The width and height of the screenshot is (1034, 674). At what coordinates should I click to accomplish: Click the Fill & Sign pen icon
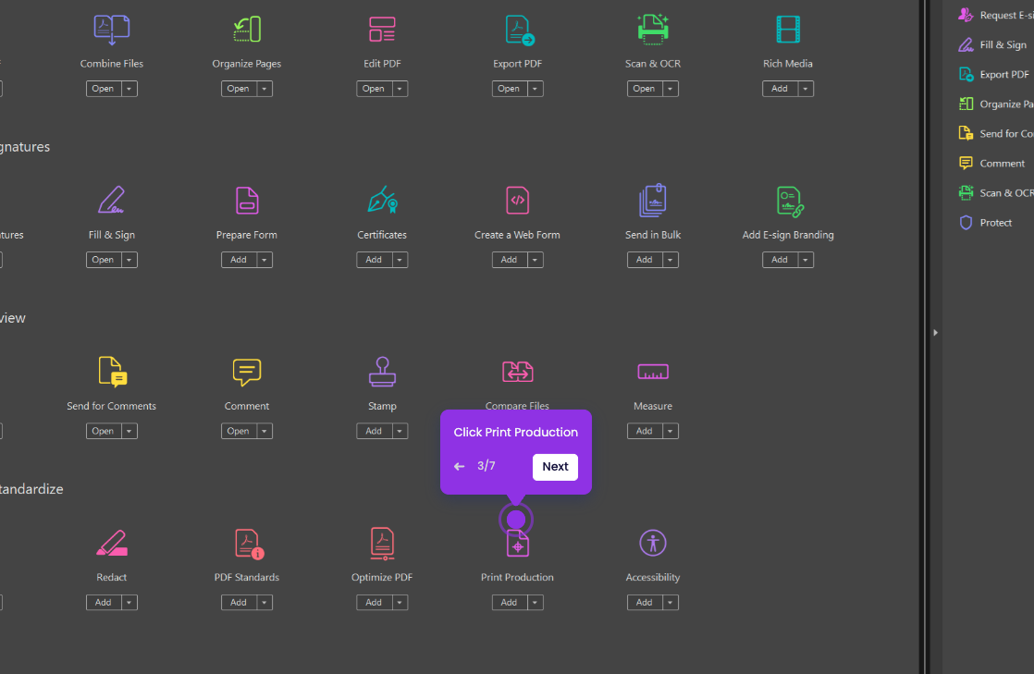[111, 201]
